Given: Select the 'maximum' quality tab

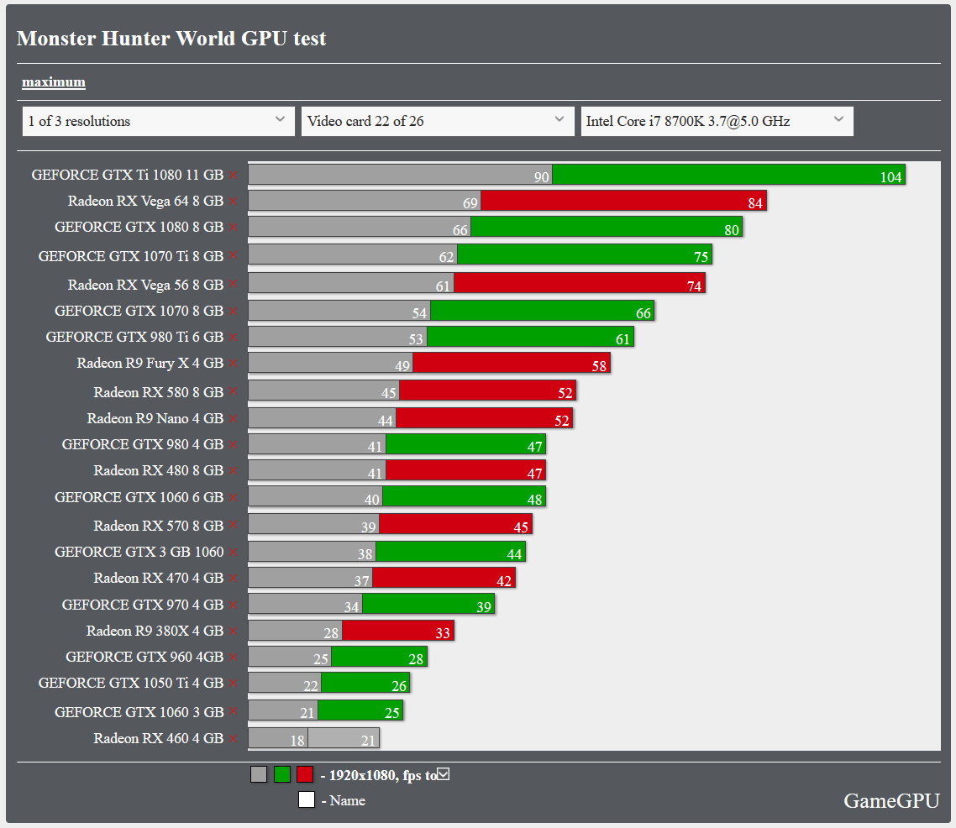Looking at the screenshot, I should pos(54,81).
